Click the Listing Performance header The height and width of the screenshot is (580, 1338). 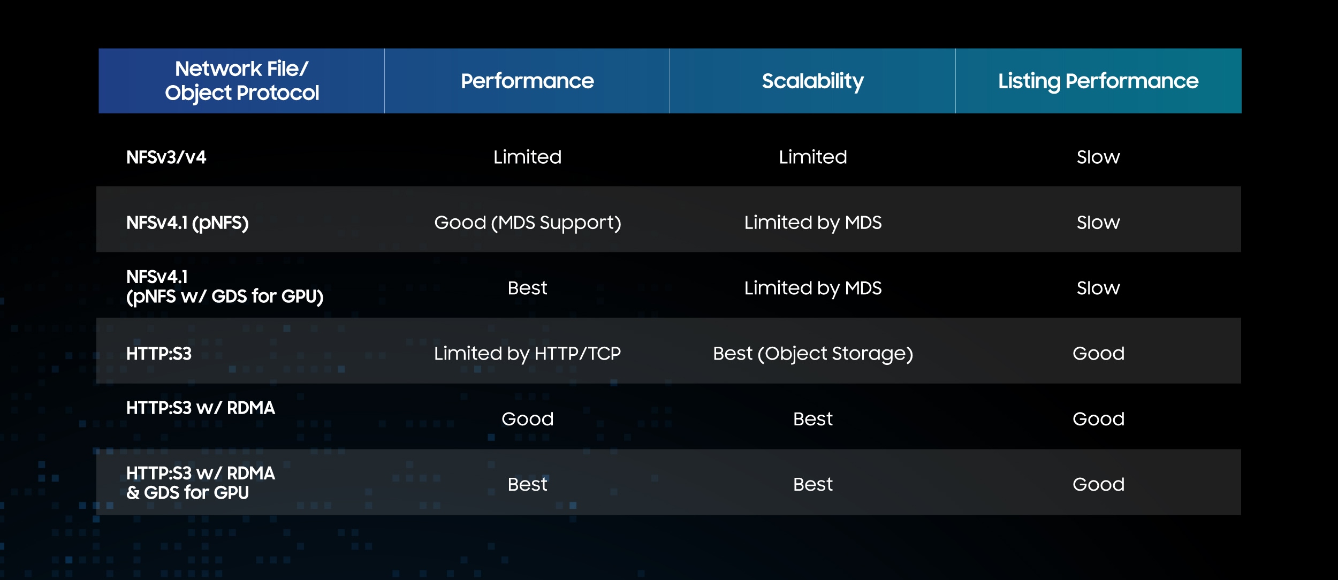1098,81
